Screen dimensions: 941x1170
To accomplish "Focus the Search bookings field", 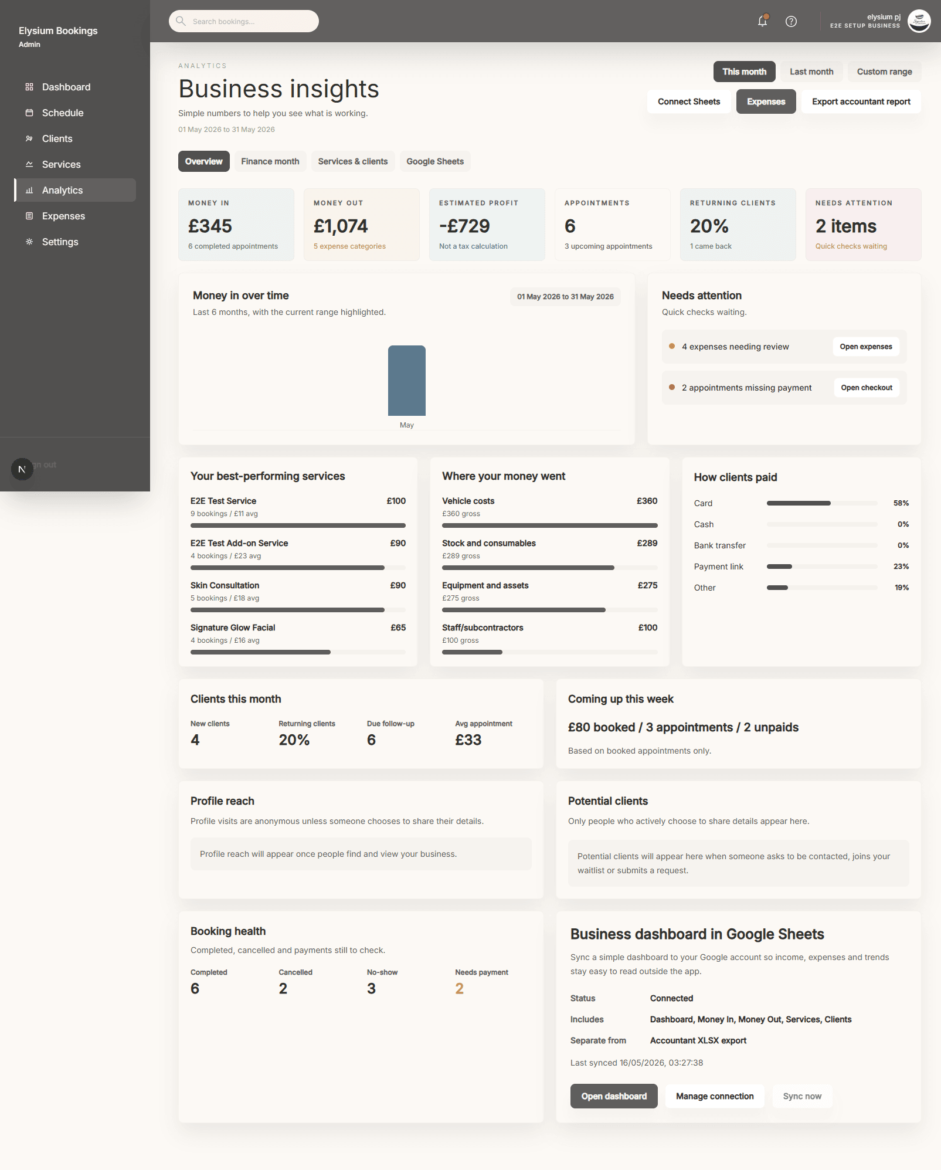I will (244, 21).
